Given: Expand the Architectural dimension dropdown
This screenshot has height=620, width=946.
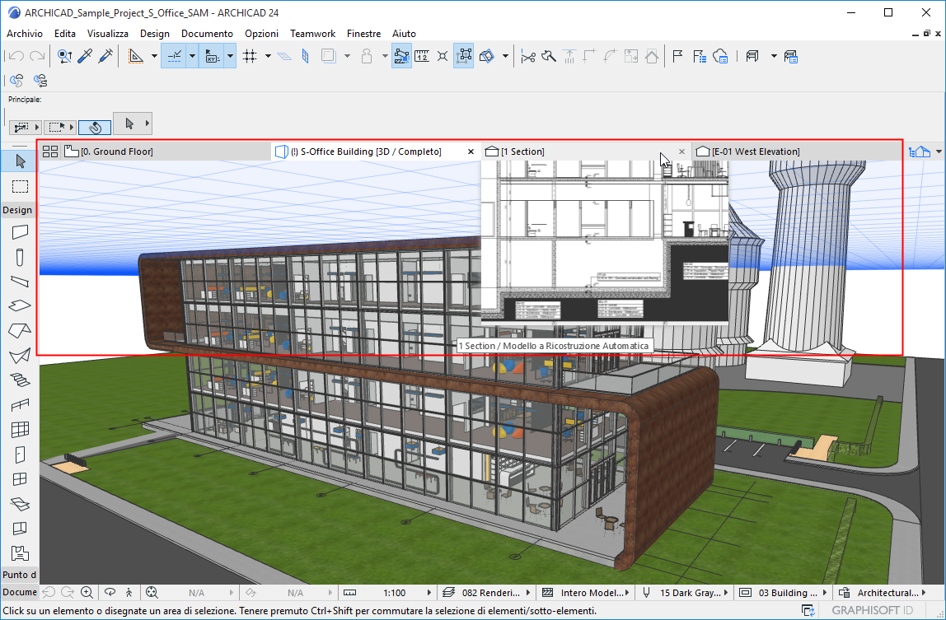Looking at the screenshot, I should pyautogui.click(x=924, y=592).
